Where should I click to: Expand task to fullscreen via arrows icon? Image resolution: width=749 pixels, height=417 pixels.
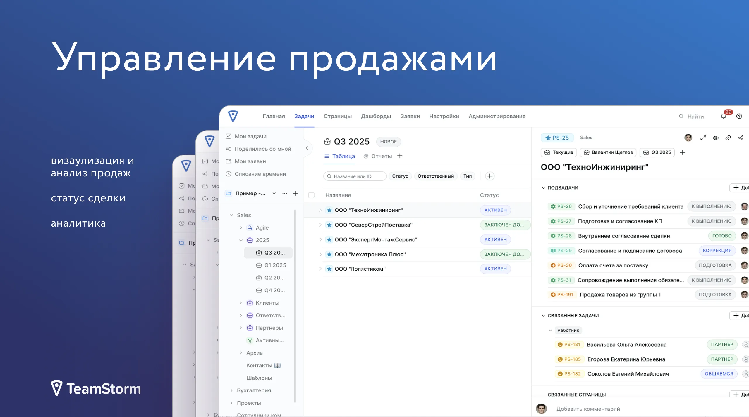(x=703, y=138)
